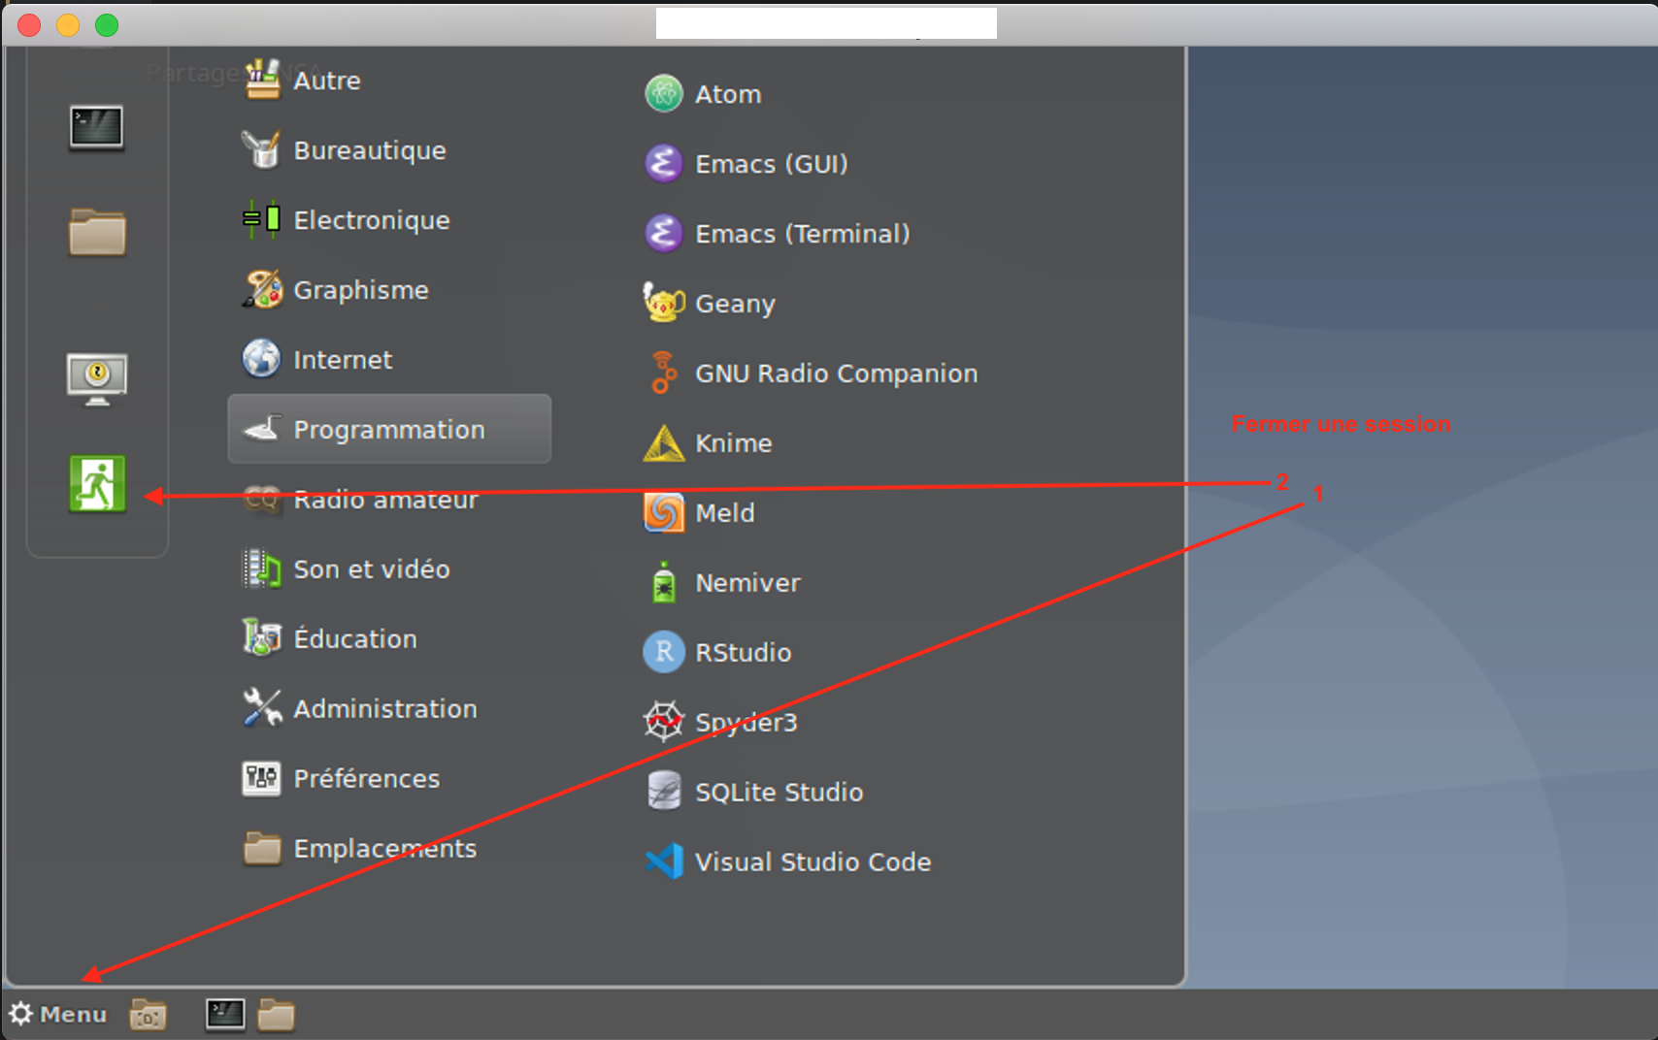Click the lock screen monitor icon
1658x1040 pixels.
click(97, 378)
